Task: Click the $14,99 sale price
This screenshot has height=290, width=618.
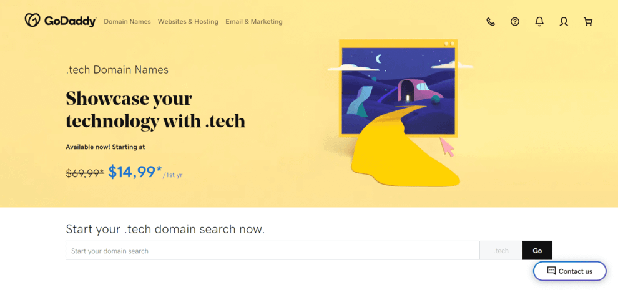Action: tap(135, 172)
